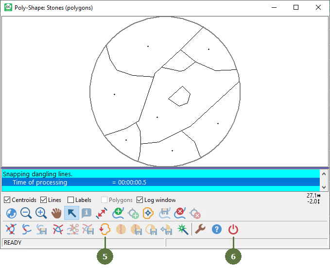Image resolution: width=330 pixels, height=268 pixels.
Task: Select the pan hand tool
Action: (x=56, y=213)
